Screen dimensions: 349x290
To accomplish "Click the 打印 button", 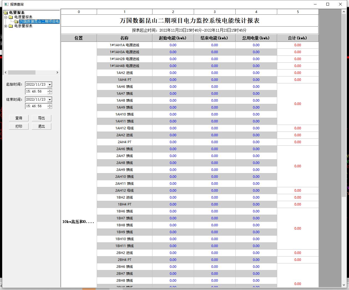I will click(19, 126).
